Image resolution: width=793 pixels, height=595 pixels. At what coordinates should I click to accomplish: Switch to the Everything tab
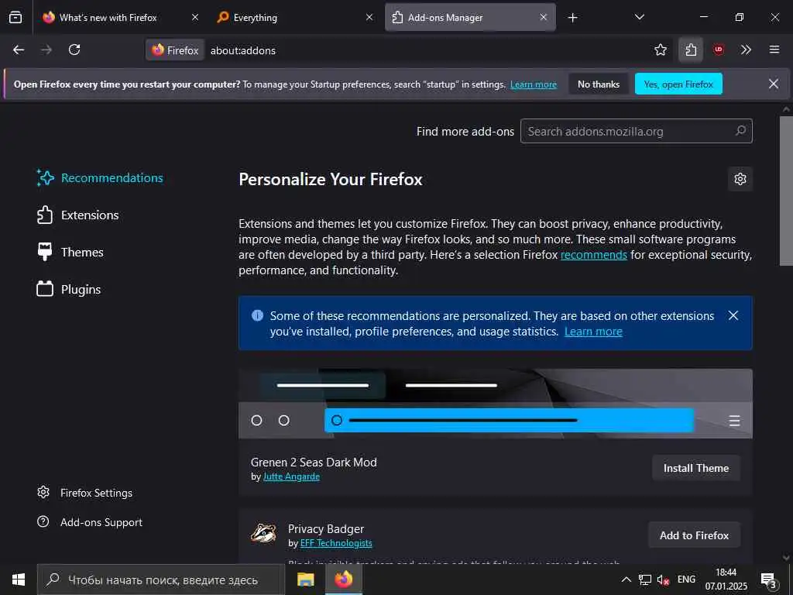(295, 17)
